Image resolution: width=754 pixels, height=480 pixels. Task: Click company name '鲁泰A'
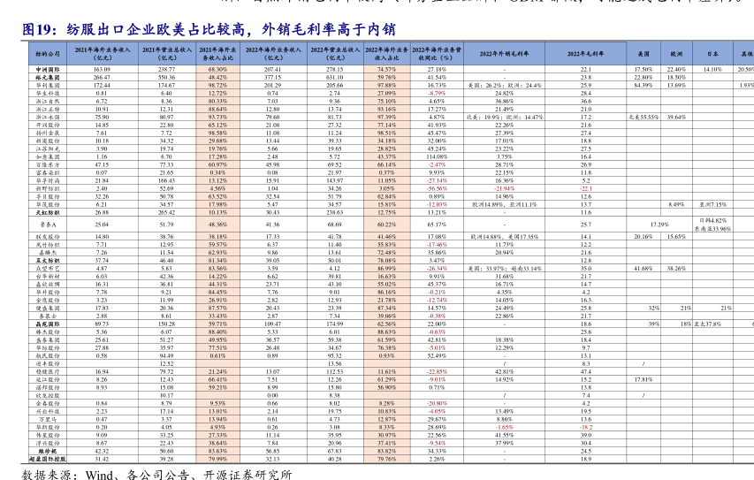(x=48, y=225)
